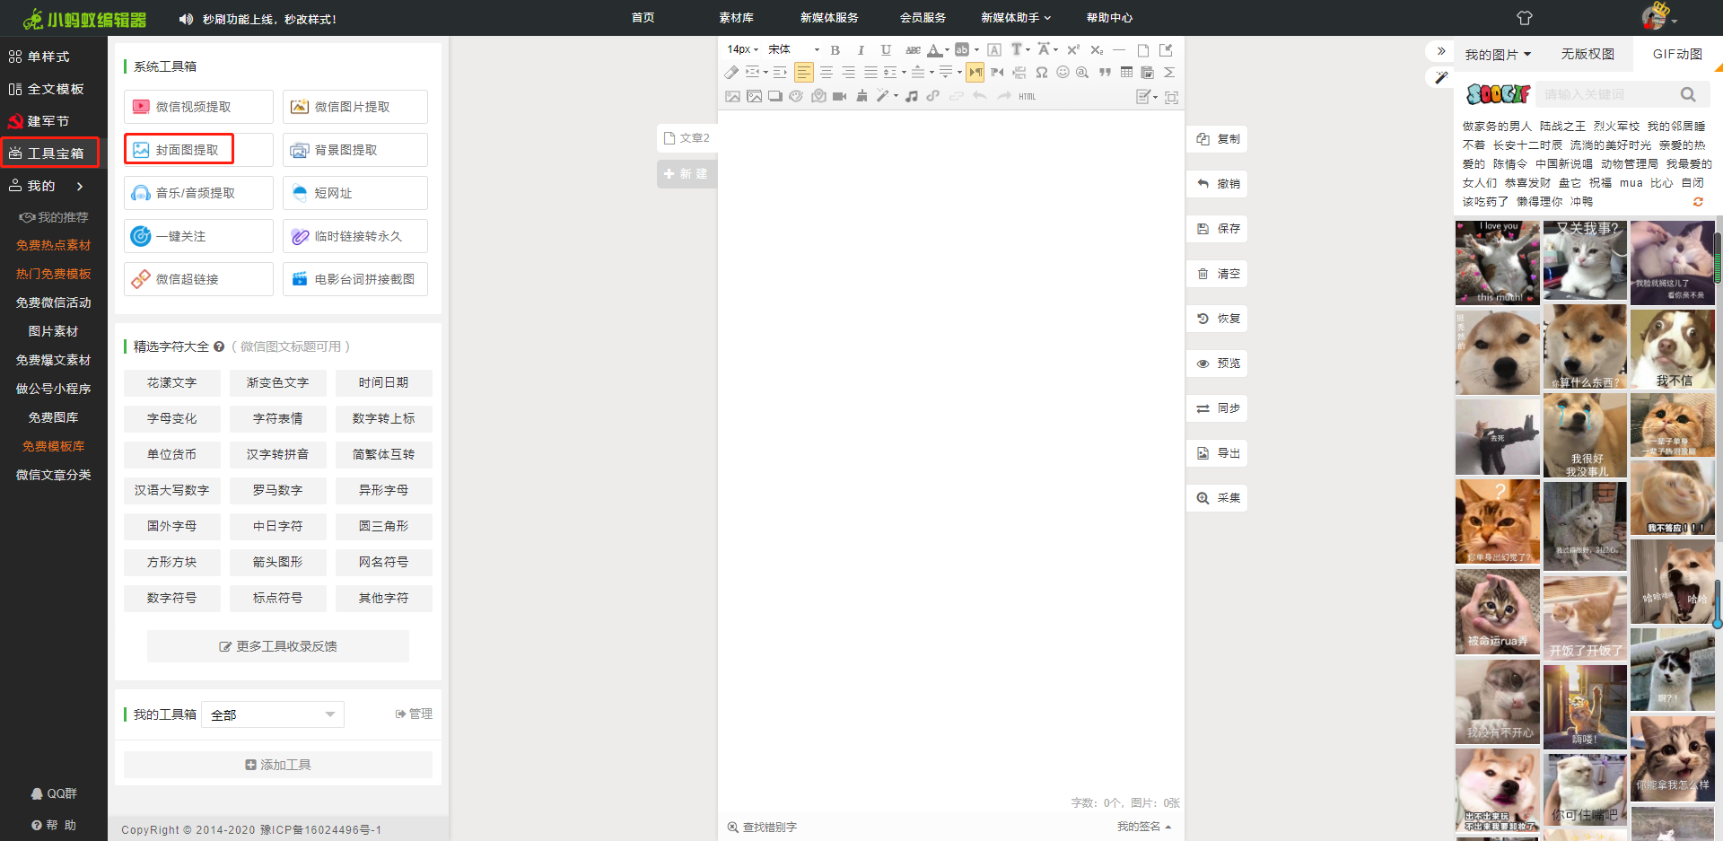Click the music note icon
This screenshot has width=1723, height=841.
pyautogui.click(x=911, y=96)
